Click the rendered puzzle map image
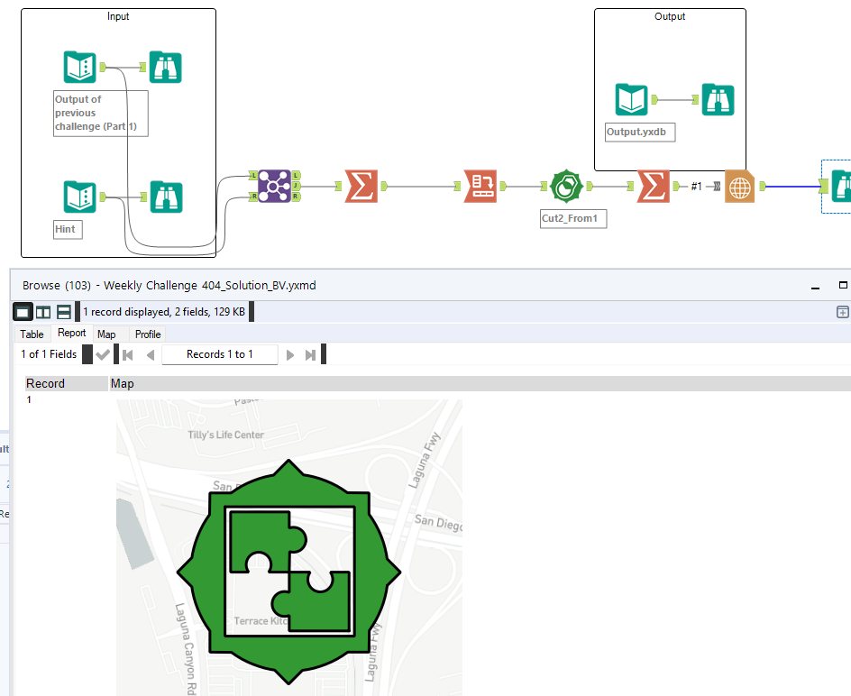This screenshot has width=851, height=696. tap(289, 547)
